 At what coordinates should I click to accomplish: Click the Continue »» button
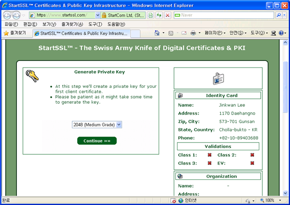(x=97, y=141)
